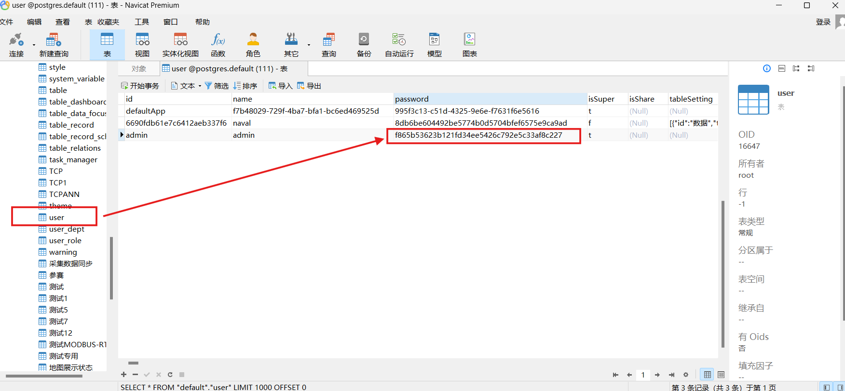Screen dimensions: 845x391
Task: Open the Backup (备份) toolbar icon
Action: click(x=364, y=44)
